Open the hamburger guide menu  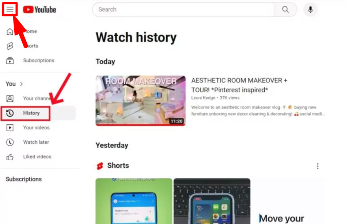pyautogui.click(x=10, y=9)
